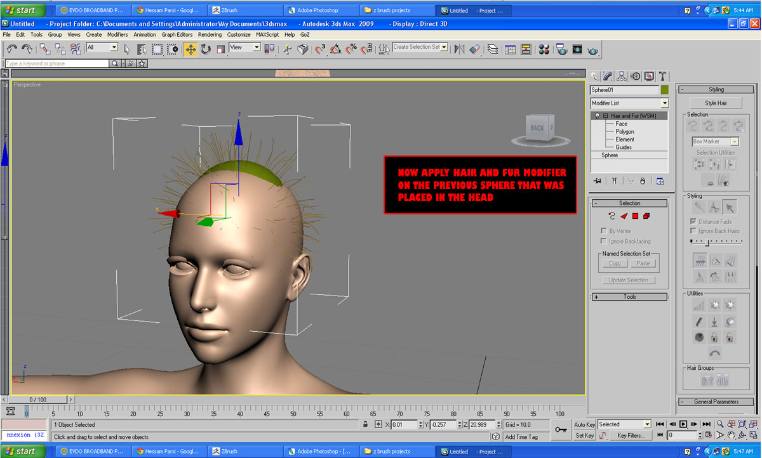
Task: Click the Mirror tool icon
Action: [458, 49]
